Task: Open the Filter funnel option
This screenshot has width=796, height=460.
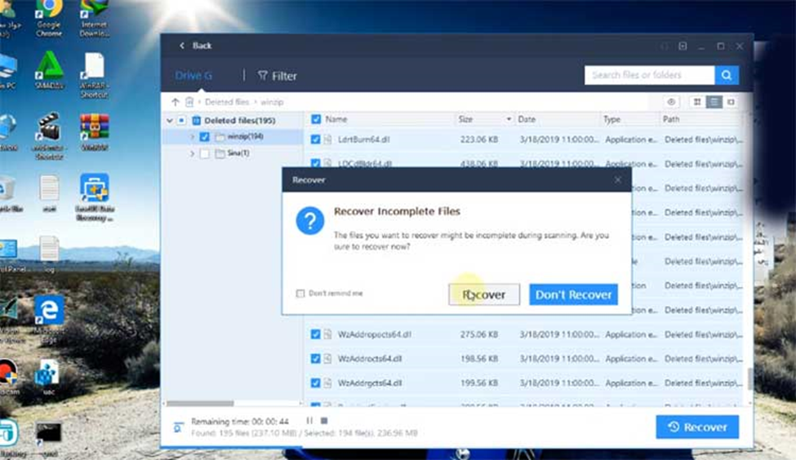Action: pyautogui.click(x=277, y=76)
